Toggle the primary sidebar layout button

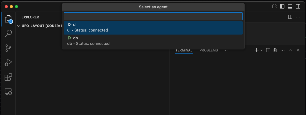(x=282, y=7)
